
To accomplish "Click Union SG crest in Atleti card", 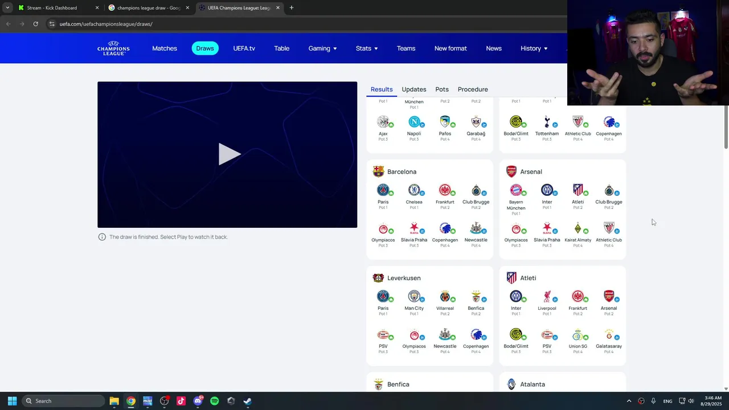I will (x=578, y=335).
